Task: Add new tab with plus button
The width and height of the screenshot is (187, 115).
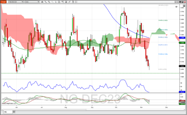Action: coord(14,112)
